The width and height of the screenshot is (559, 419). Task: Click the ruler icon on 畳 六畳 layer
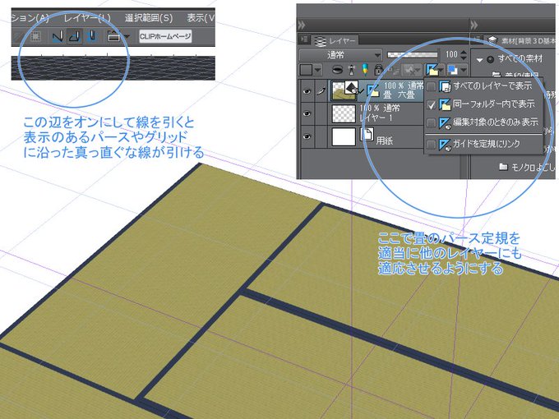point(373,91)
